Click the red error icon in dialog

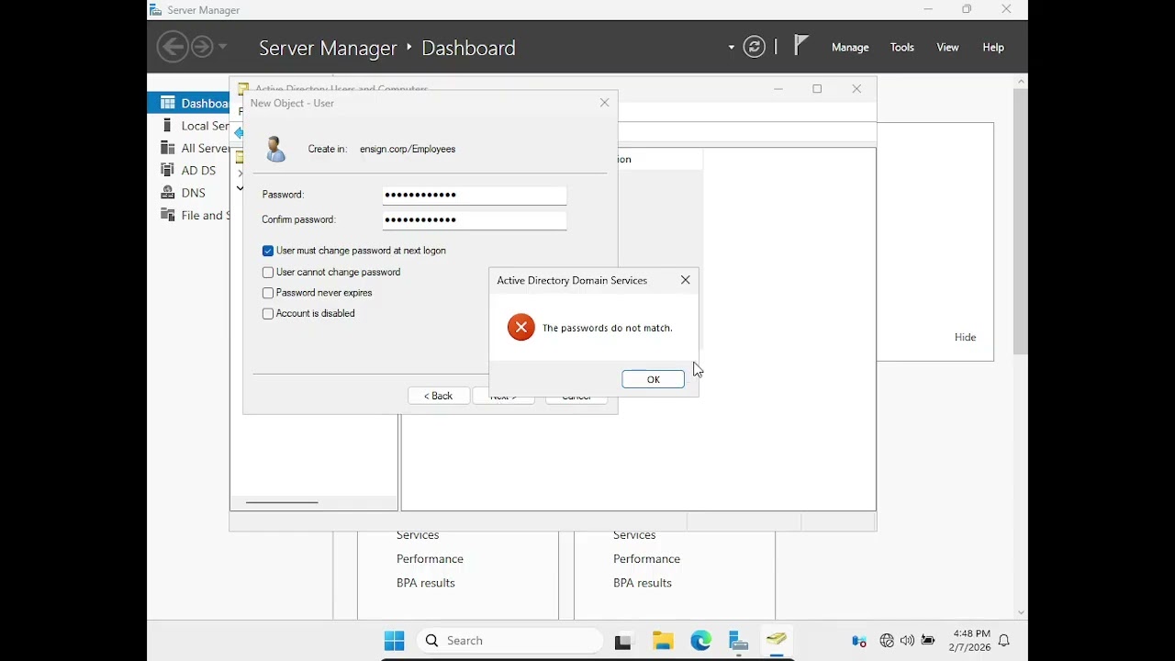coord(520,327)
